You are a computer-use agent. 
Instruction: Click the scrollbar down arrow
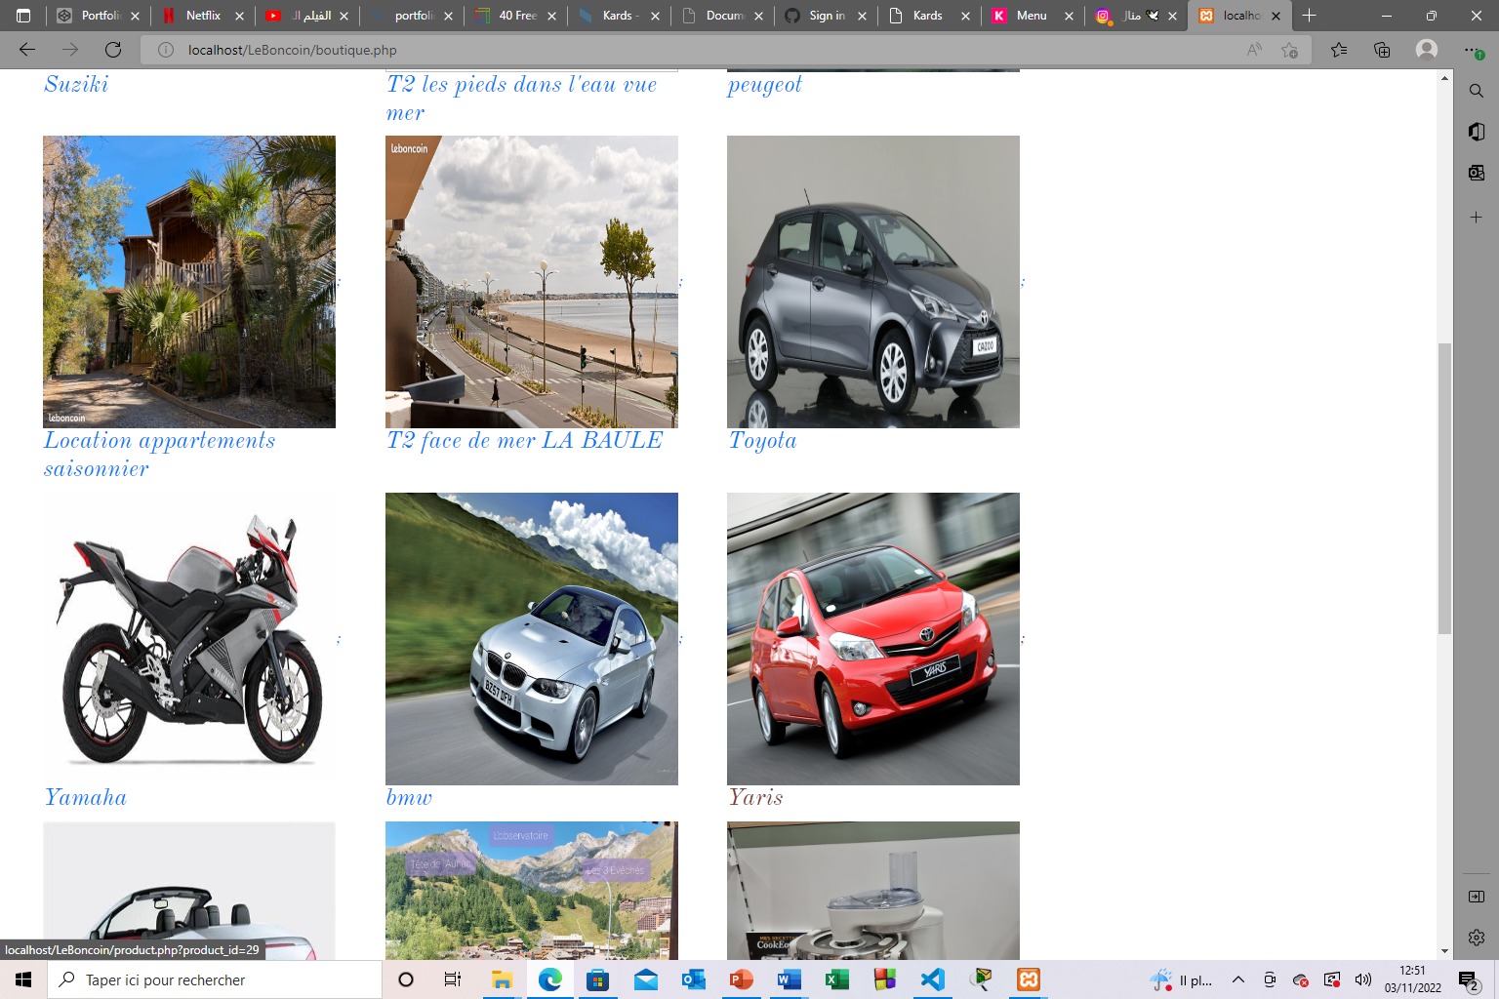point(1444,951)
